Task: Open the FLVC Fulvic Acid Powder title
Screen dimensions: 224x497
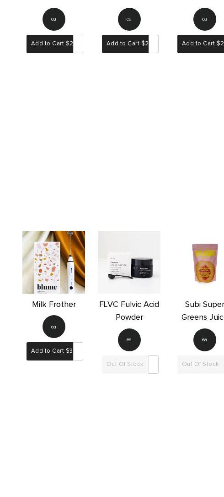Action: (129, 311)
